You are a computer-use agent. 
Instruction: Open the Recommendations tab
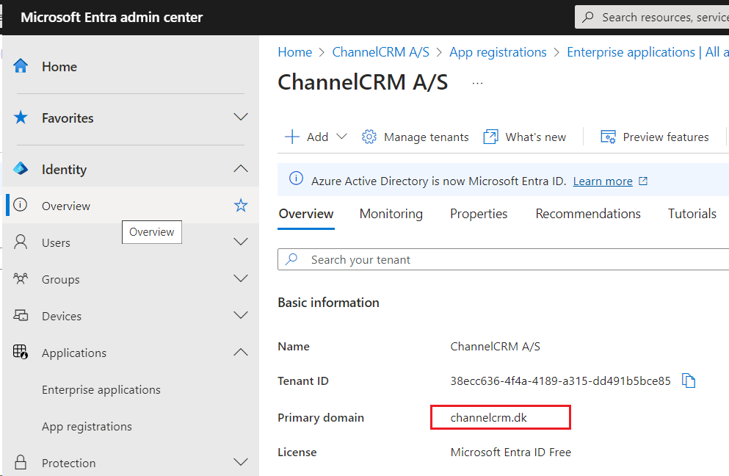[x=587, y=214]
